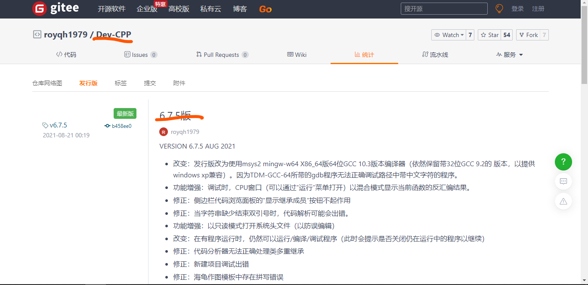Screen dimensions: 588x285
Task: Click 注册 register link
Action: pos(538,9)
